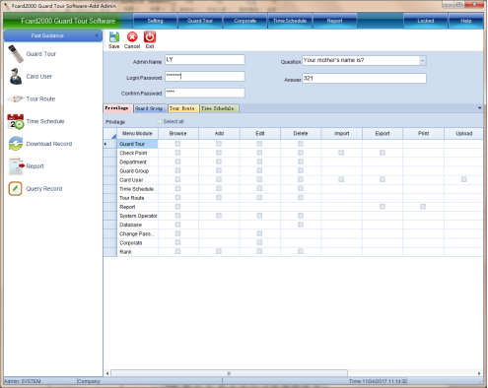Viewport: 488px width, 388px height.
Task: Open Guard Tour from the sidebar icon
Action: [16, 54]
